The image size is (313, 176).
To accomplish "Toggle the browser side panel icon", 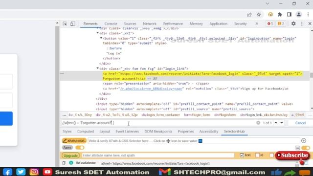I will (x=289, y=14).
